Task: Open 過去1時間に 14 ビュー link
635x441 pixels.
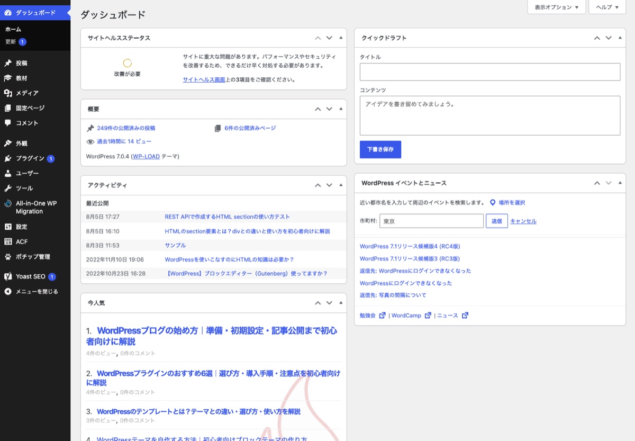Action: tap(124, 141)
